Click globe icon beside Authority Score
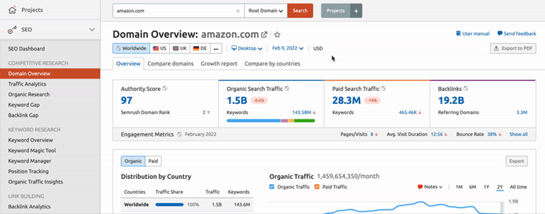Screen dimensions: 545x214 point(165,89)
